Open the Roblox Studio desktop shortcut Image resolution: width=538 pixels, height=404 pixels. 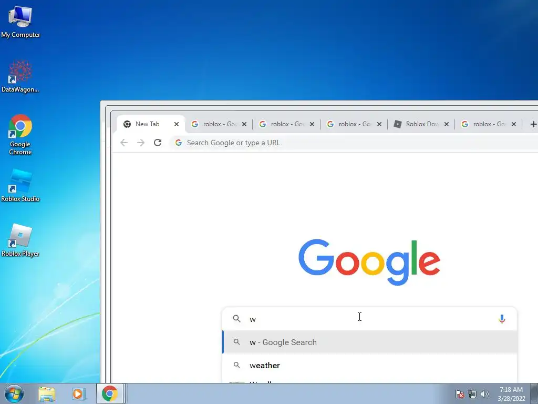(x=20, y=186)
